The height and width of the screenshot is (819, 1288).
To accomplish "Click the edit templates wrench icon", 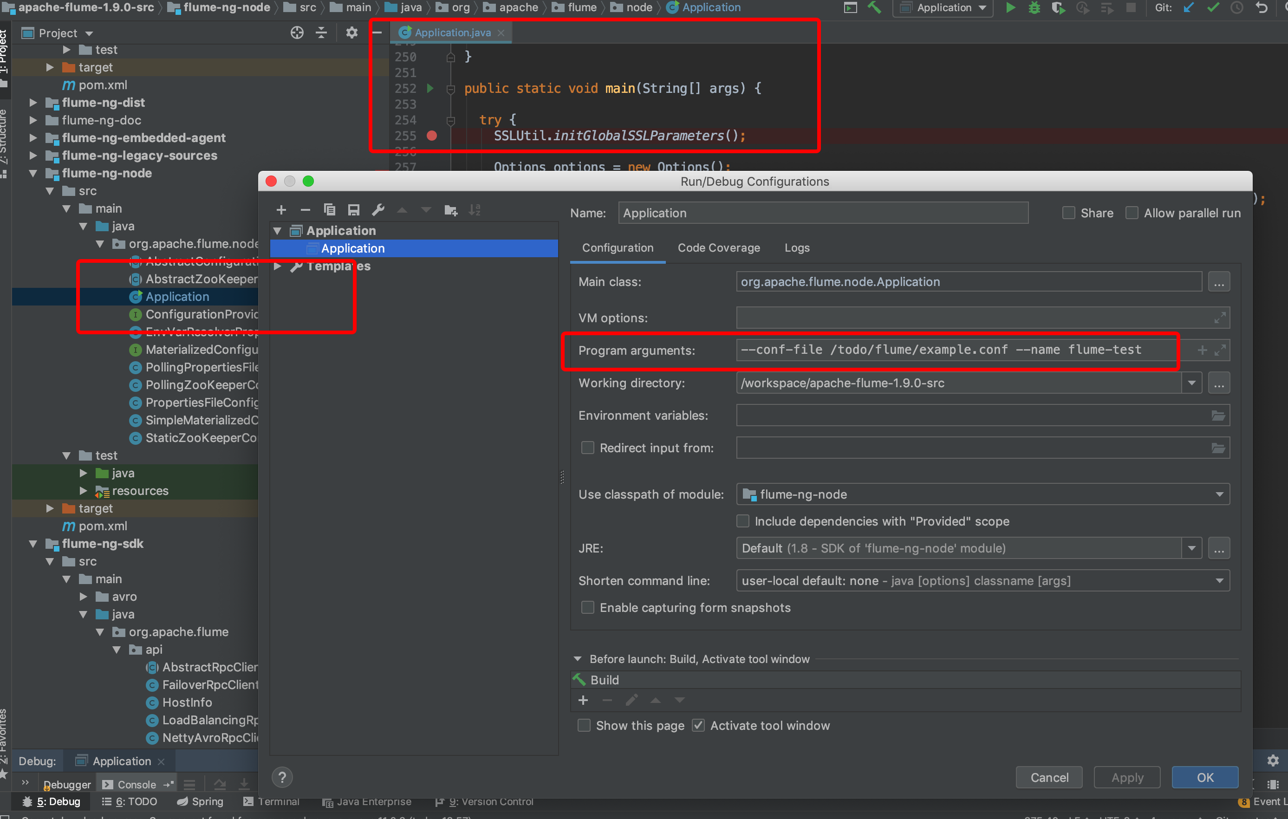I will point(378,209).
